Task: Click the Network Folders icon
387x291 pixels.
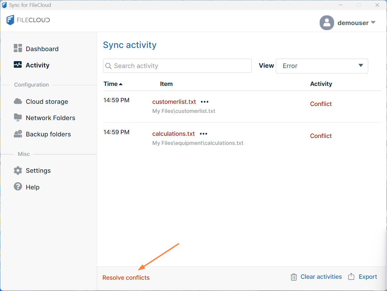Action: coord(18,117)
